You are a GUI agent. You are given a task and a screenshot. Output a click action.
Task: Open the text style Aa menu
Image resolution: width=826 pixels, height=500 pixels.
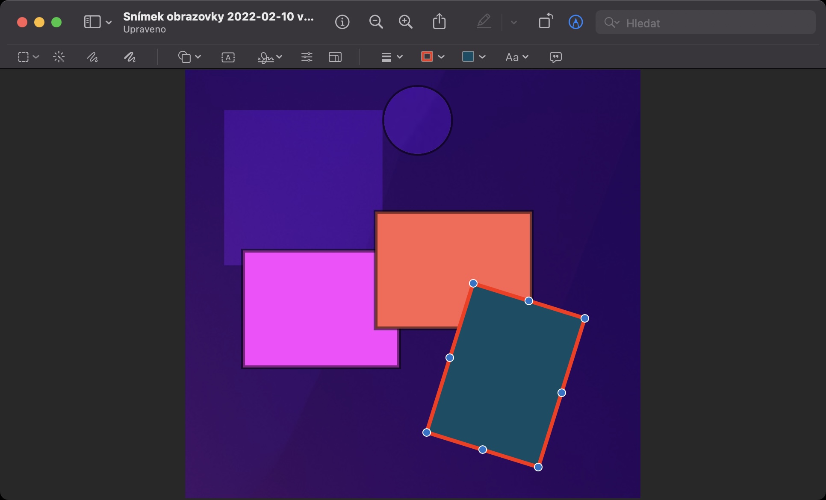point(516,57)
